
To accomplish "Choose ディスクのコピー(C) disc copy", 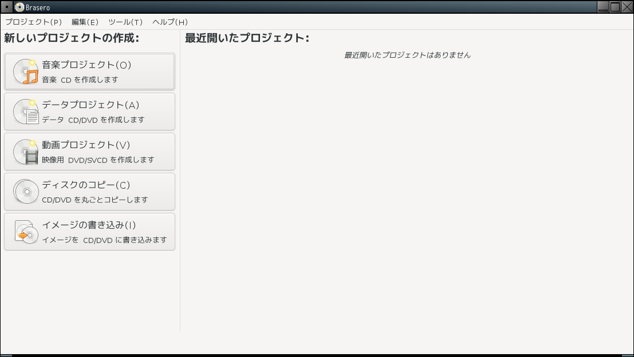I will 90,192.
